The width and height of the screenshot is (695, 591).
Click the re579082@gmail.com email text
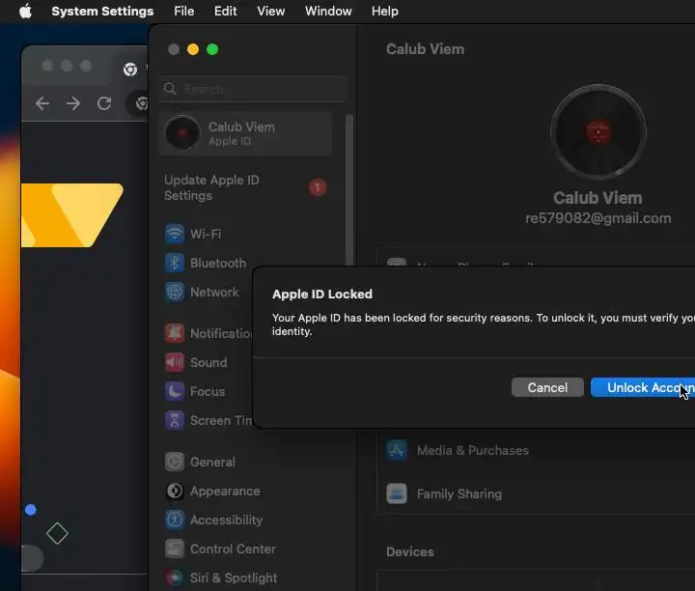(598, 218)
